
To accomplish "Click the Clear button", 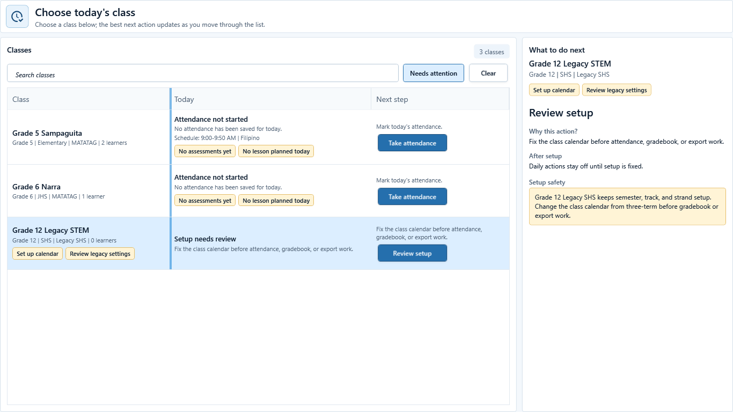I will [x=488, y=73].
